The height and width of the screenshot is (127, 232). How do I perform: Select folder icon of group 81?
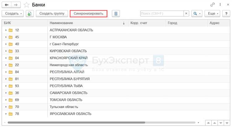[11, 79]
